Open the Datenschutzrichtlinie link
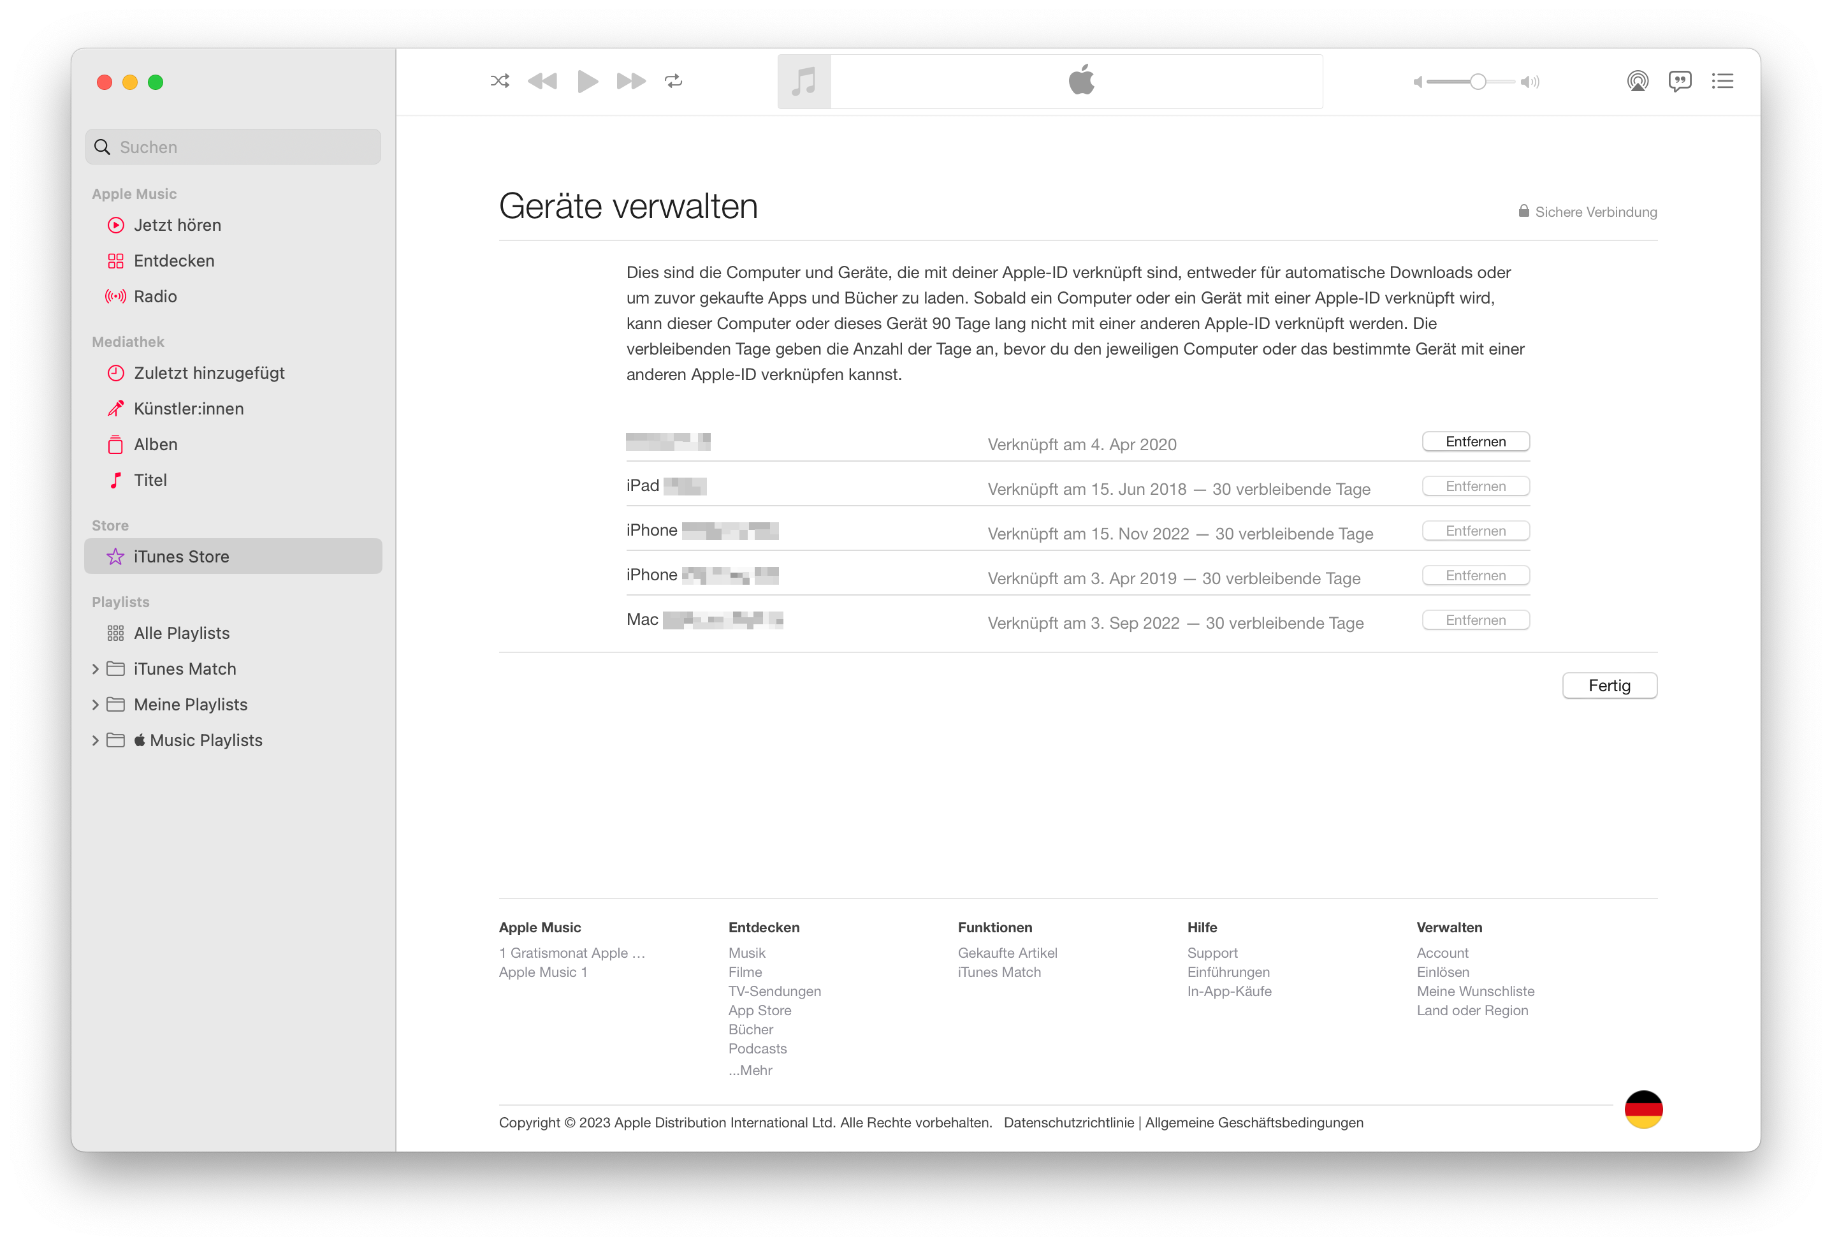The width and height of the screenshot is (1832, 1246). (x=1068, y=1122)
